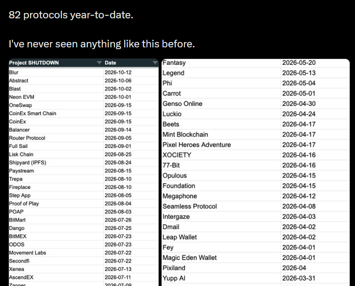The width and height of the screenshot is (355, 286).
Task: Click the Luckio row name
Action: pyautogui.click(x=172, y=114)
